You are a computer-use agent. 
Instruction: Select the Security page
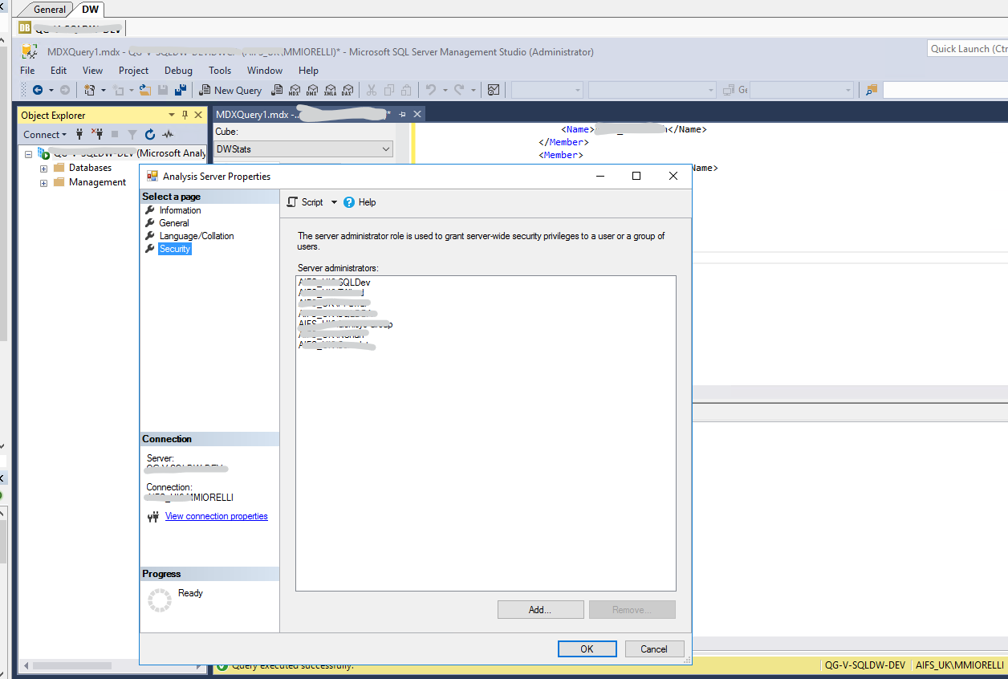coord(175,249)
